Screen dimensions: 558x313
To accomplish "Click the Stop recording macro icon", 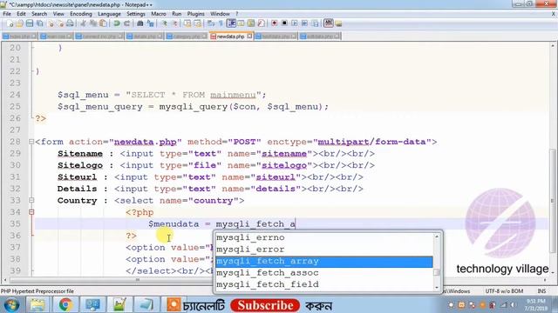I will [x=284, y=23].
